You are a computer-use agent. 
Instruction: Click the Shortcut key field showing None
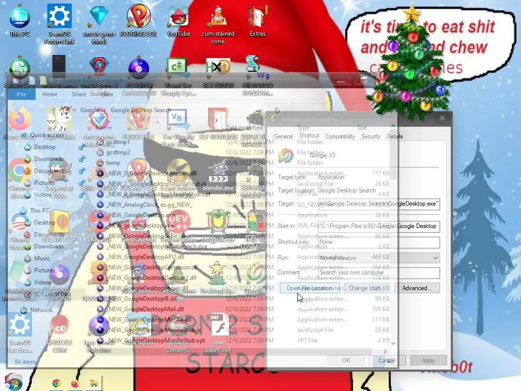click(x=379, y=242)
